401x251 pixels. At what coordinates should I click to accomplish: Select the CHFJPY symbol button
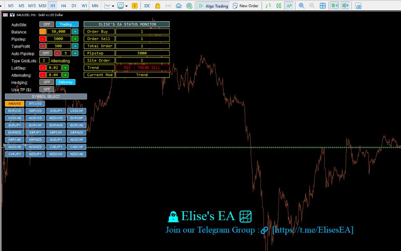15,154
